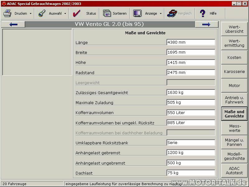Click the Breite field 1695 mm

pyautogui.click(x=191, y=52)
